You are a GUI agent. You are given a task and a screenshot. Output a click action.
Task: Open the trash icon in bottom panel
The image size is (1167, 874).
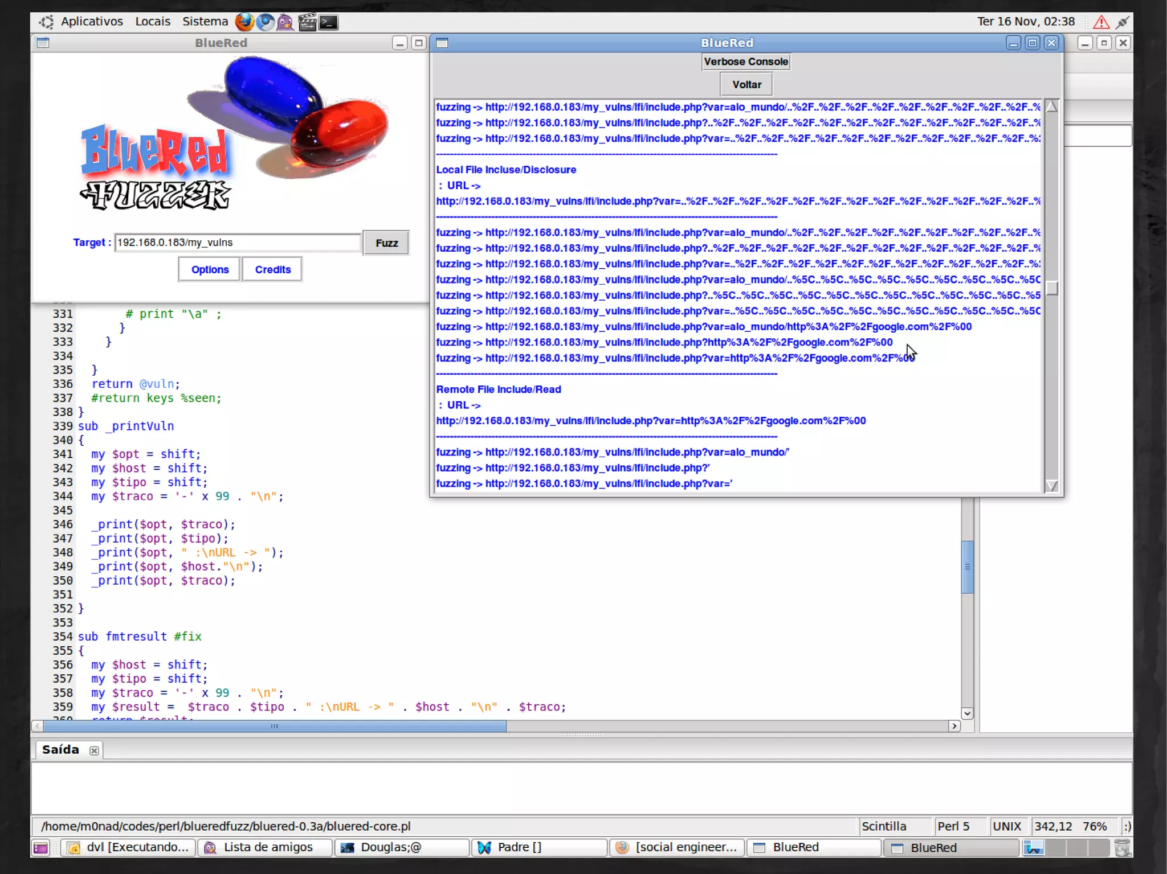point(1122,848)
